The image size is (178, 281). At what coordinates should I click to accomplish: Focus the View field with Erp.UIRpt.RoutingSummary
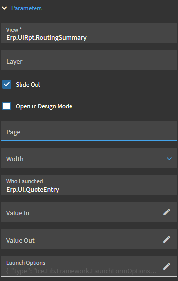pos(89,34)
